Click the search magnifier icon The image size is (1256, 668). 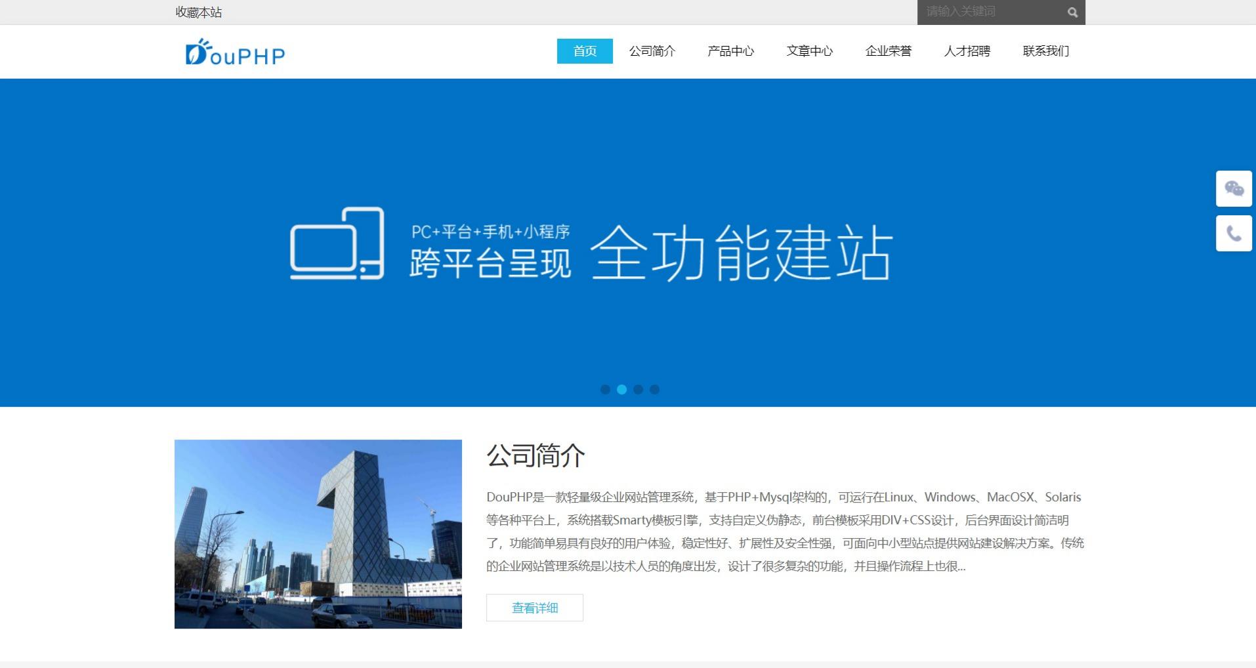1072,11
